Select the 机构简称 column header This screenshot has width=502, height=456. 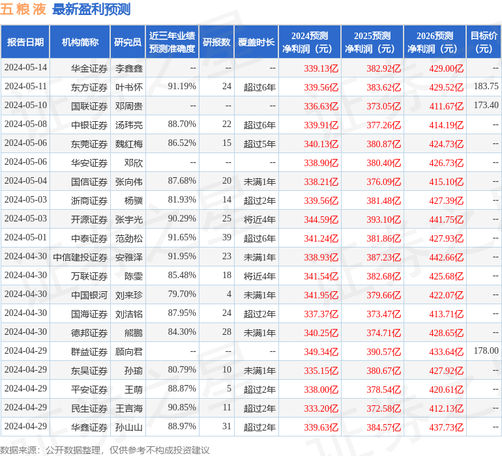click(x=80, y=42)
